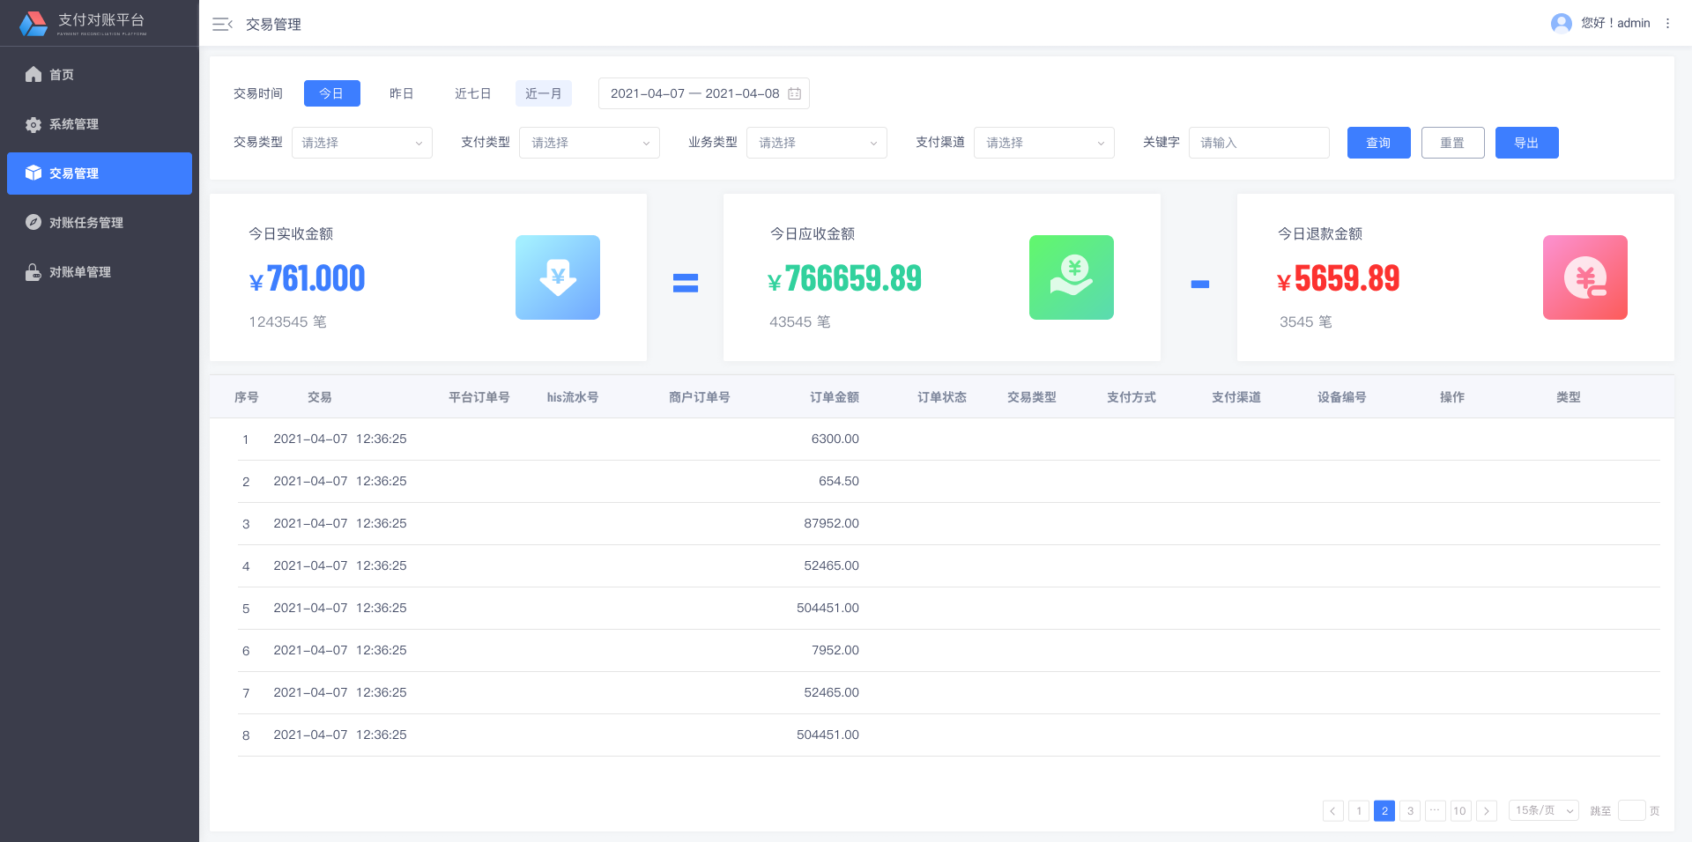Click the 序号 column header
Image resolution: width=1692 pixels, height=842 pixels.
[247, 397]
